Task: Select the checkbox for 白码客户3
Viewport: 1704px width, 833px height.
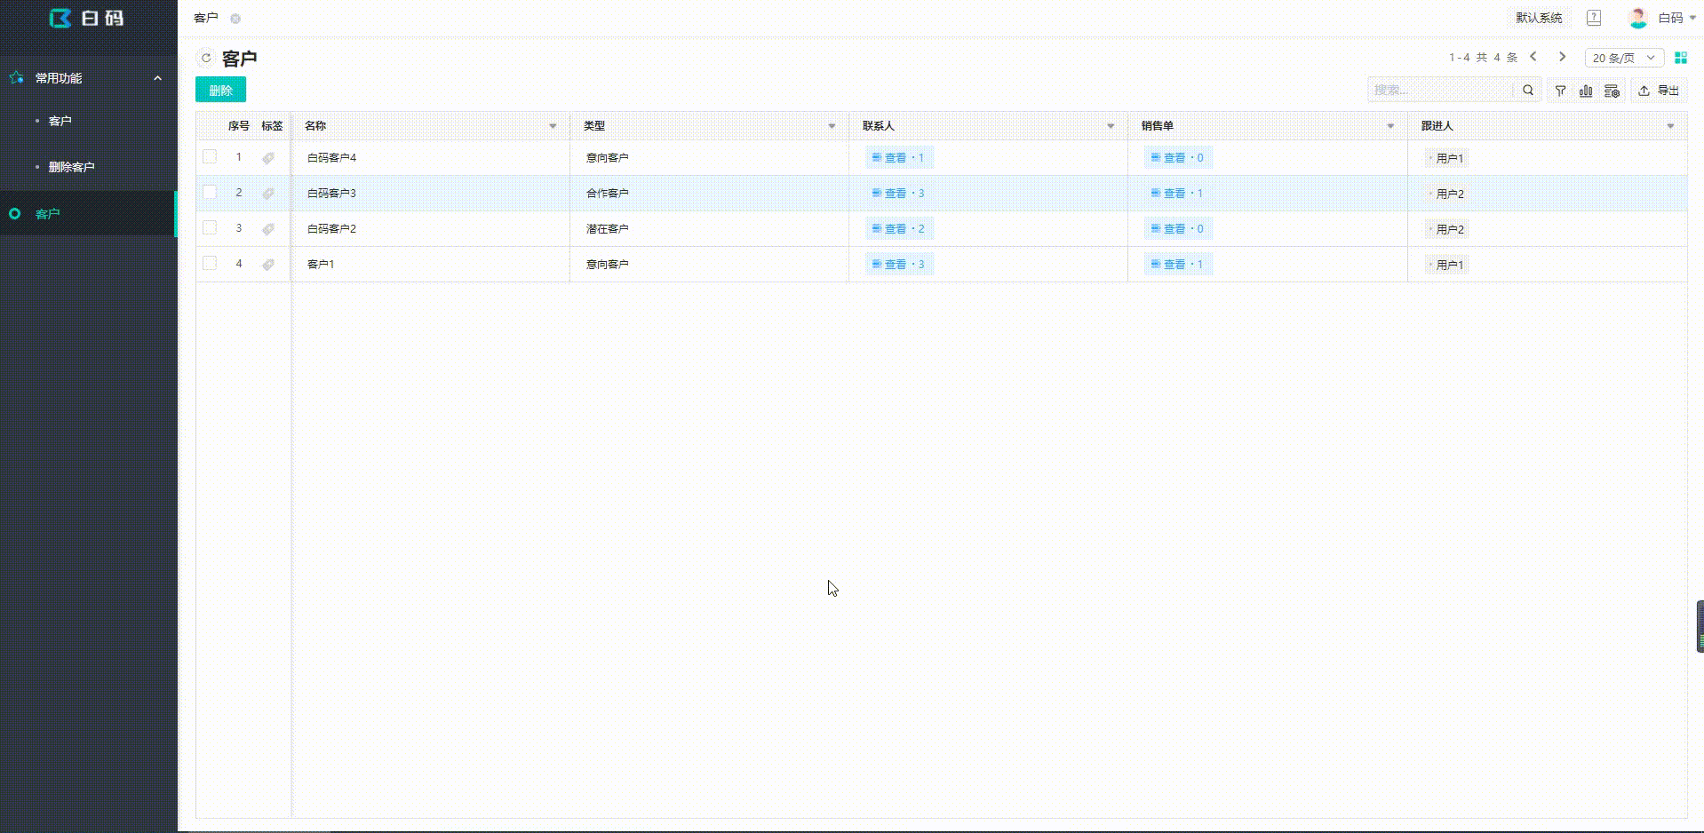Action: 210,193
